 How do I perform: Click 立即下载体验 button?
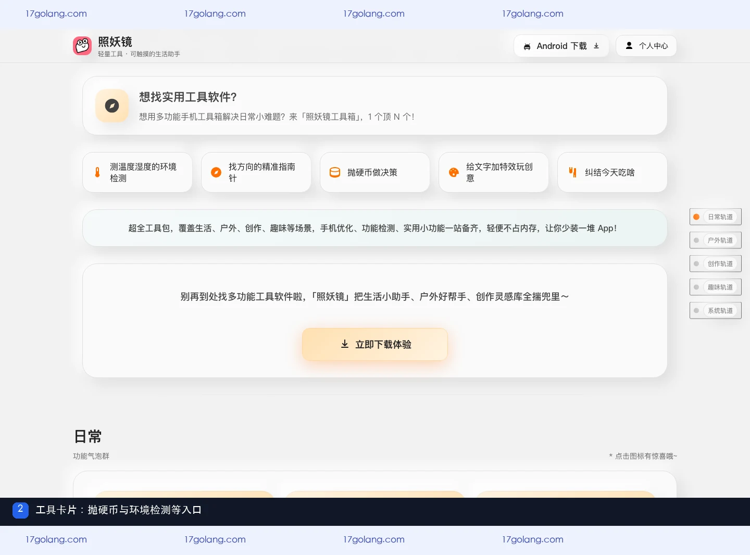pyautogui.click(x=375, y=344)
